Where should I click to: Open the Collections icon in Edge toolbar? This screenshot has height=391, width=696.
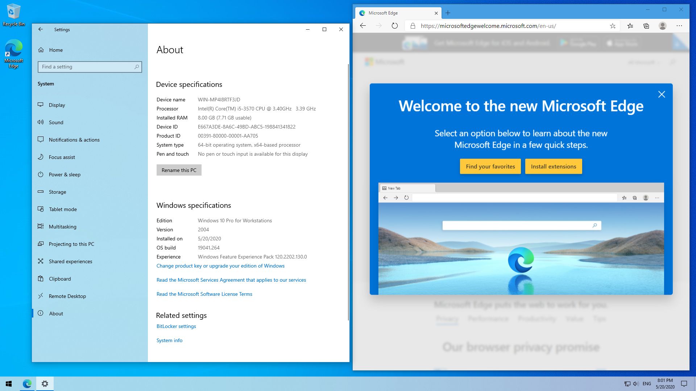point(646,26)
